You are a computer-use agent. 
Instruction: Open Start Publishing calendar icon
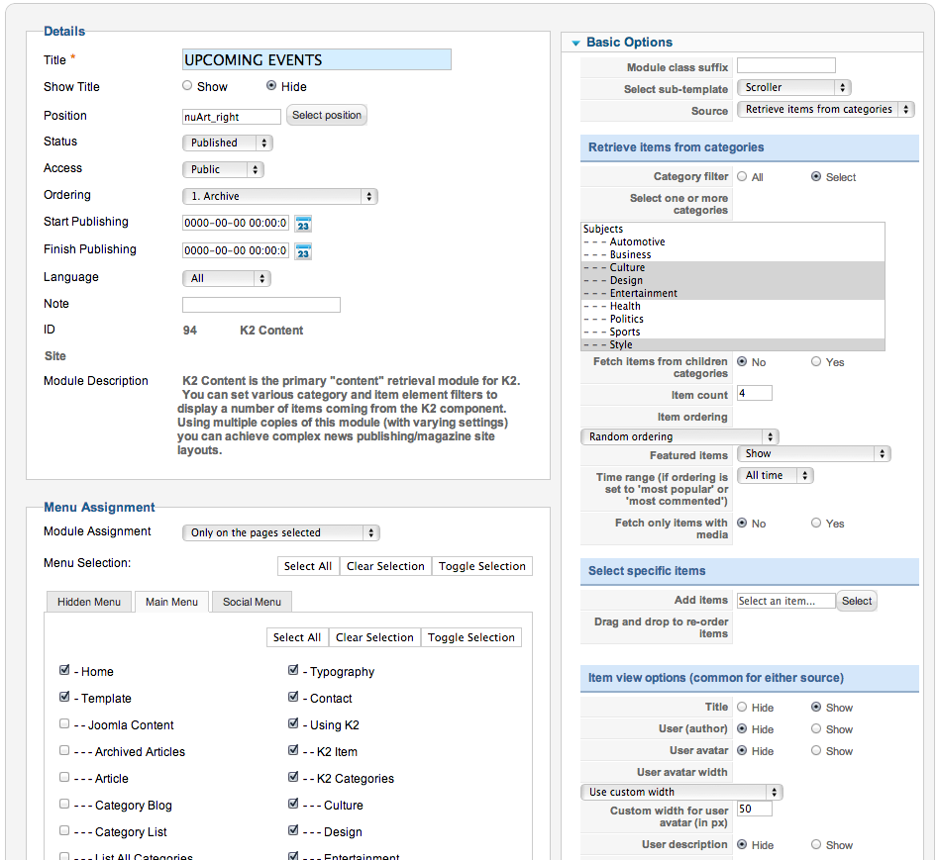(303, 224)
